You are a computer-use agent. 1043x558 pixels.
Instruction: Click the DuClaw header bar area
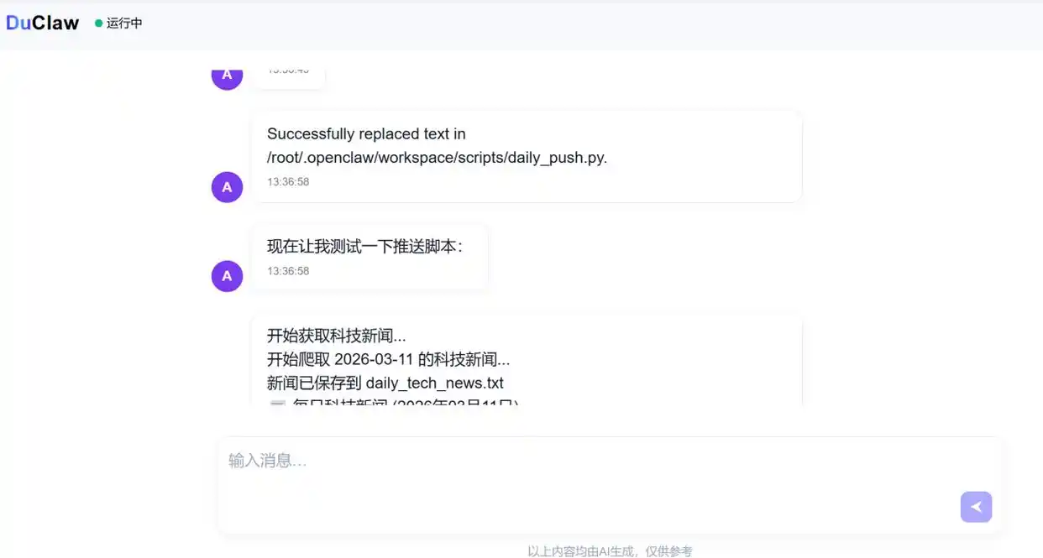521,23
